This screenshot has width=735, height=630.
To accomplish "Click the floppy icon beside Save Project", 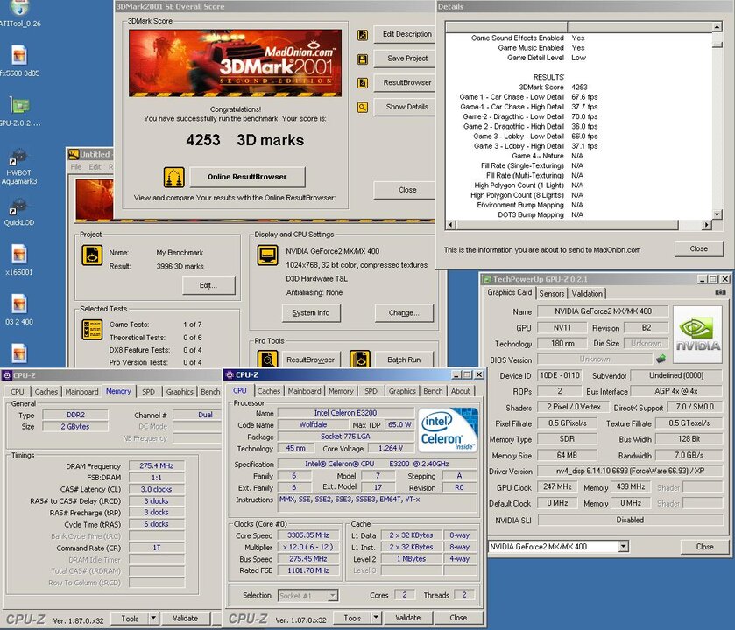I will click(363, 59).
